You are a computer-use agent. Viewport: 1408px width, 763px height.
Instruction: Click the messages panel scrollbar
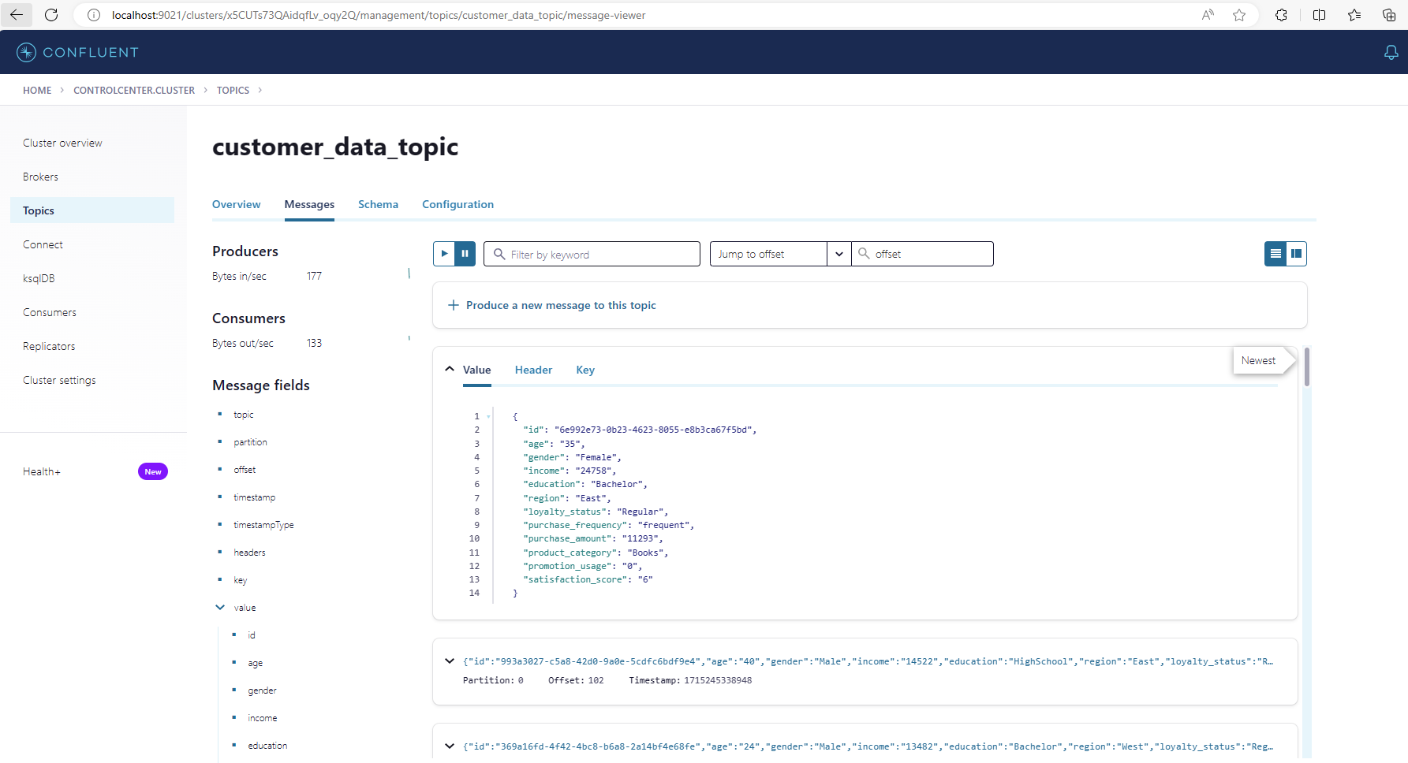[x=1307, y=367]
